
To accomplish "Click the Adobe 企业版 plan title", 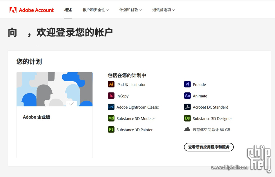I will (x=36, y=117).
